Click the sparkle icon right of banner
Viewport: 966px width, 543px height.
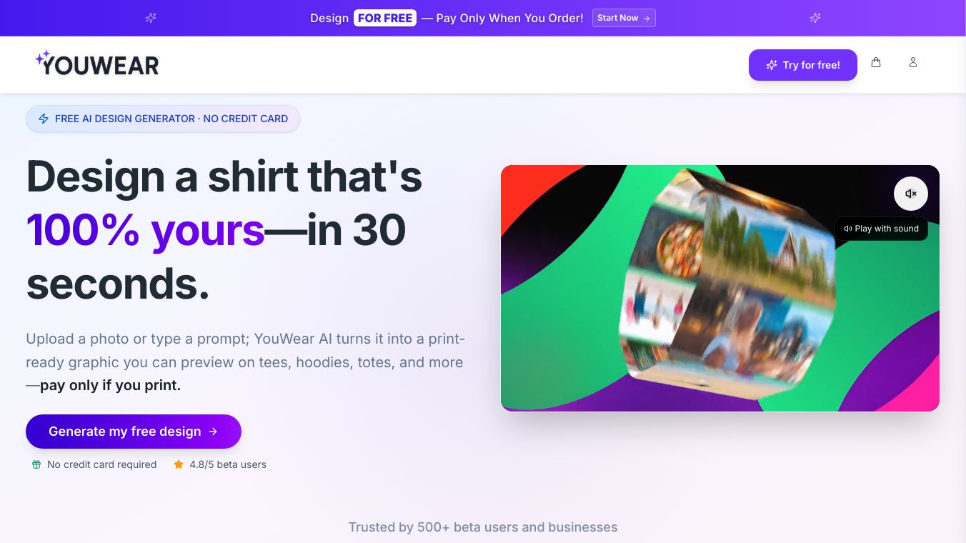(815, 18)
